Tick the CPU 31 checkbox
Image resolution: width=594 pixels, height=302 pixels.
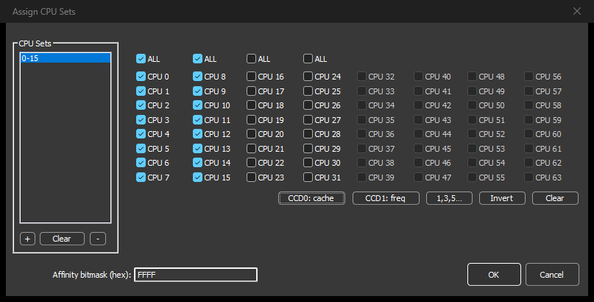(308, 178)
